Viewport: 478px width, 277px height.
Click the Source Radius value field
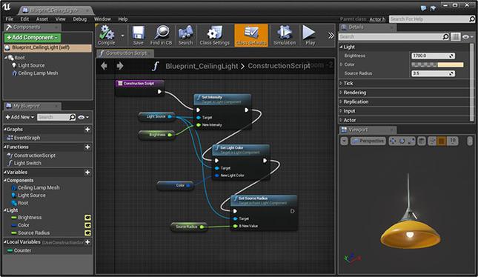[x=434, y=73]
